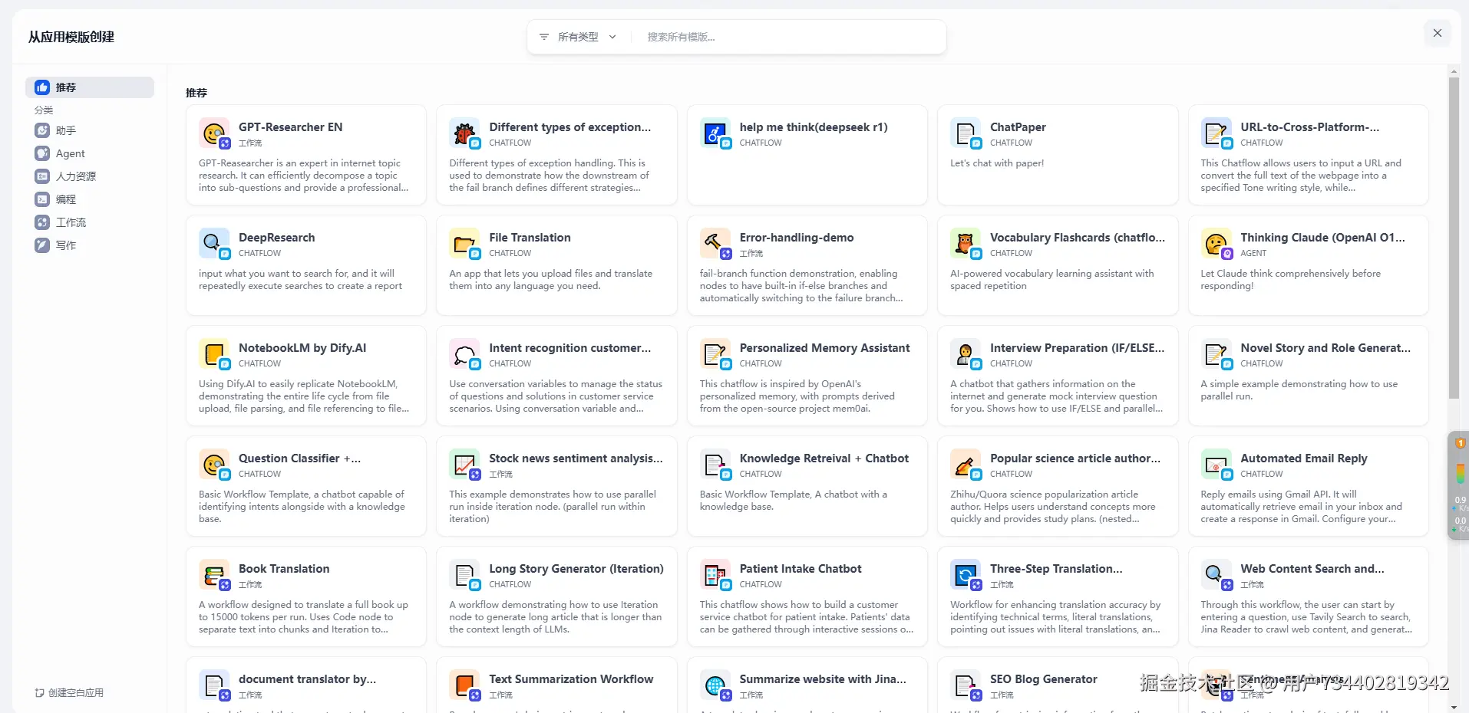This screenshot has width=1469, height=713.
Task: Click the URL-to-Cross-Platform template icon
Action: tap(1216, 133)
